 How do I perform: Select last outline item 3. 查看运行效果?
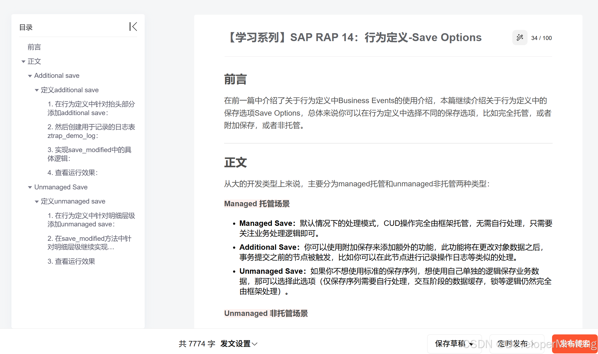(71, 261)
